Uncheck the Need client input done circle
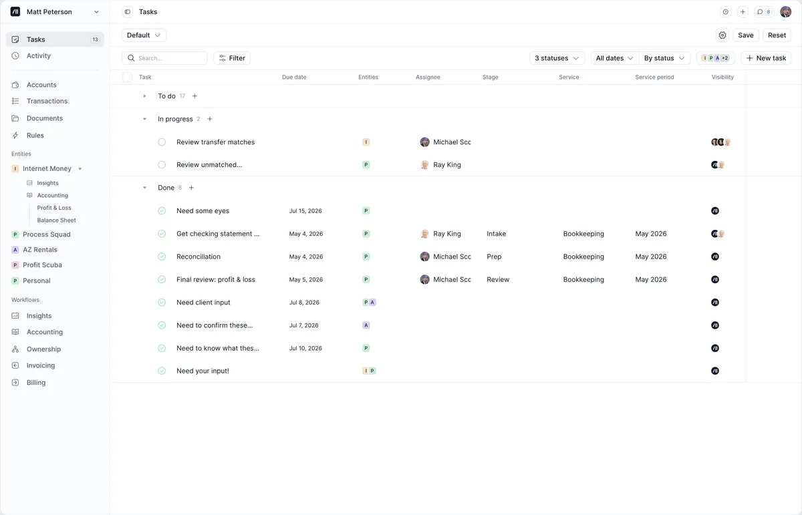Screen dimensions: 802x515 click(x=162, y=303)
